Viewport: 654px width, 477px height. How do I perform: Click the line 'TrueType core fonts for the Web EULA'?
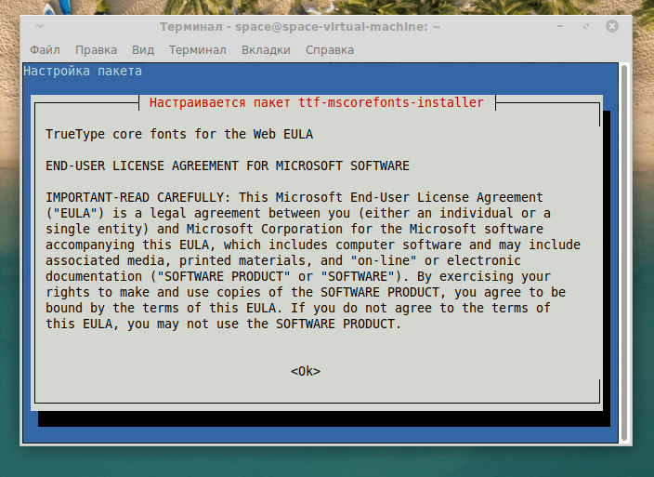179,135
